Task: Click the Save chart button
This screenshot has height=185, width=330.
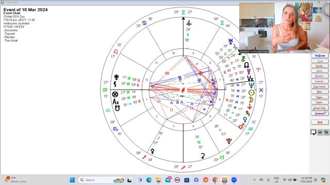Action: (x=320, y=71)
